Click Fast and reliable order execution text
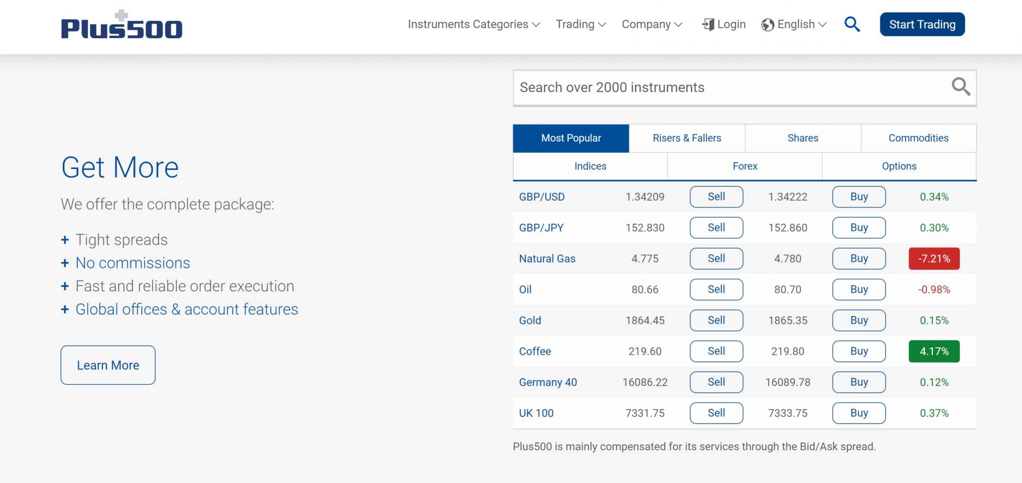The width and height of the screenshot is (1022, 483). (185, 286)
